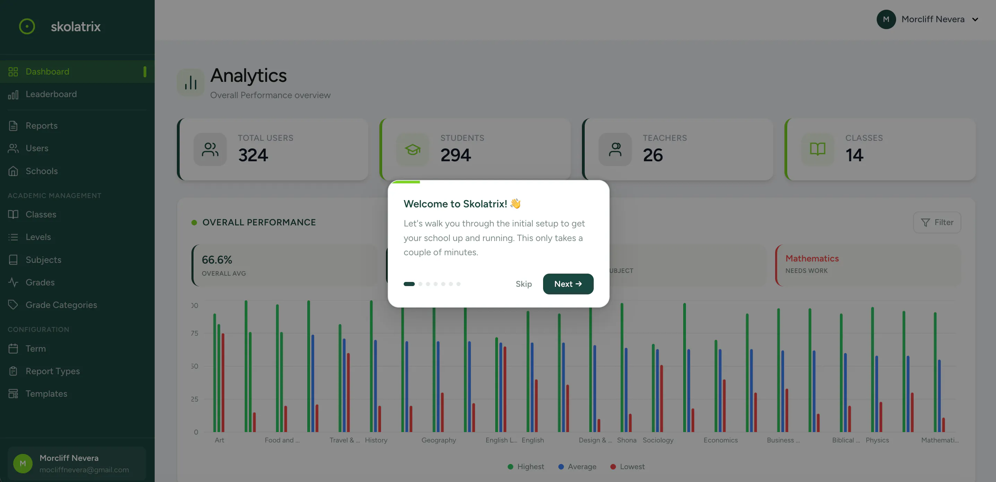
Task: Click the Report Types clipboard icon
Action: tap(13, 371)
